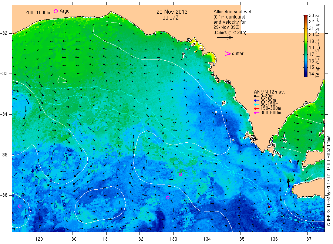Select the Argo float just below latitude -36
This screenshot has width=333, height=244.
point(168,197)
